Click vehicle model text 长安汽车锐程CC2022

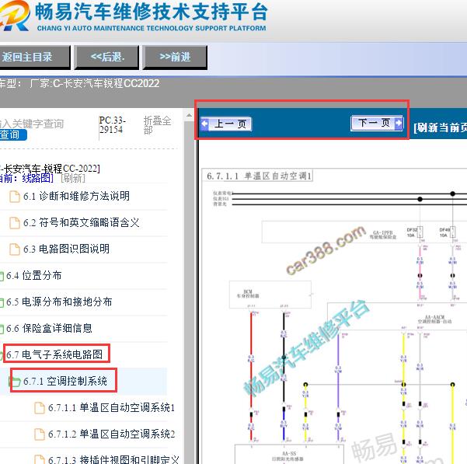(x=111, y=83)
